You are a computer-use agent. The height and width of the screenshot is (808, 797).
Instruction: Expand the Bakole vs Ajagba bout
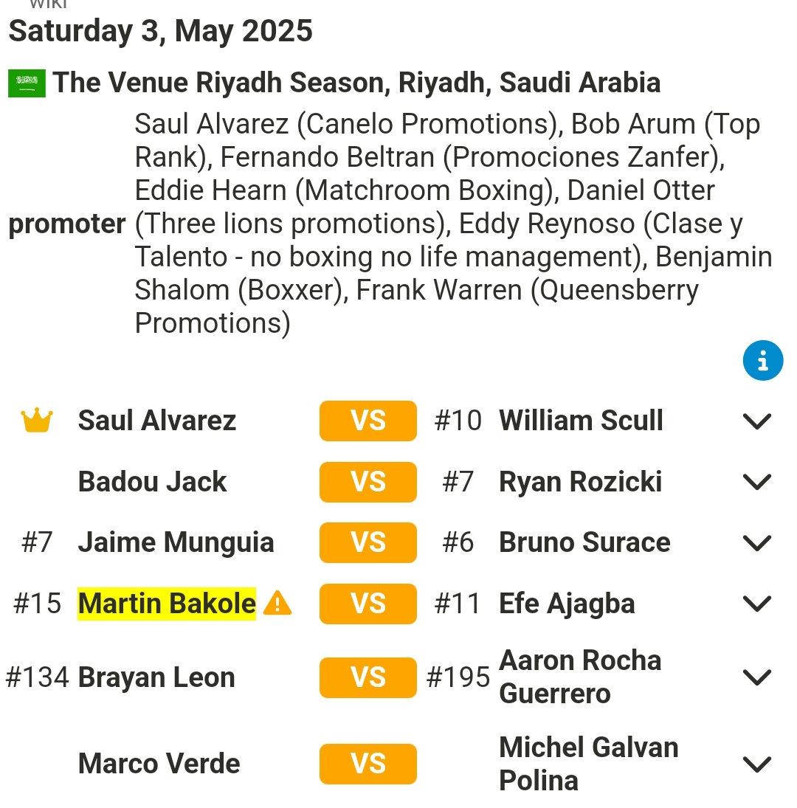[757, 604]
